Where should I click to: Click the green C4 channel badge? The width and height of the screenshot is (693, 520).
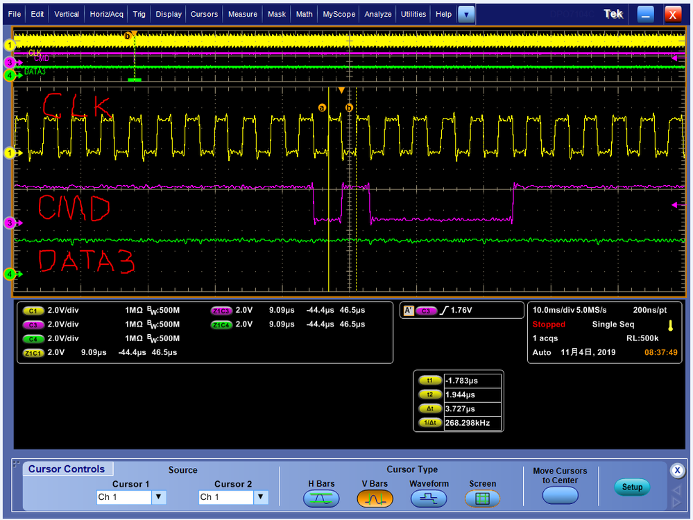[x=33, y=338]
